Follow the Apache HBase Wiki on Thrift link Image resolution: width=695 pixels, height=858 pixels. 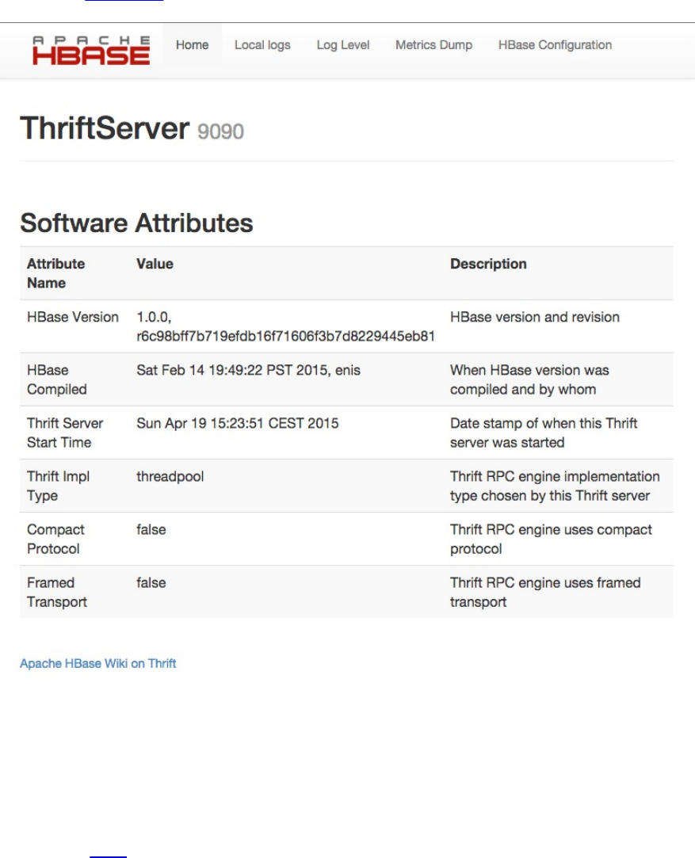coord(98,663)
